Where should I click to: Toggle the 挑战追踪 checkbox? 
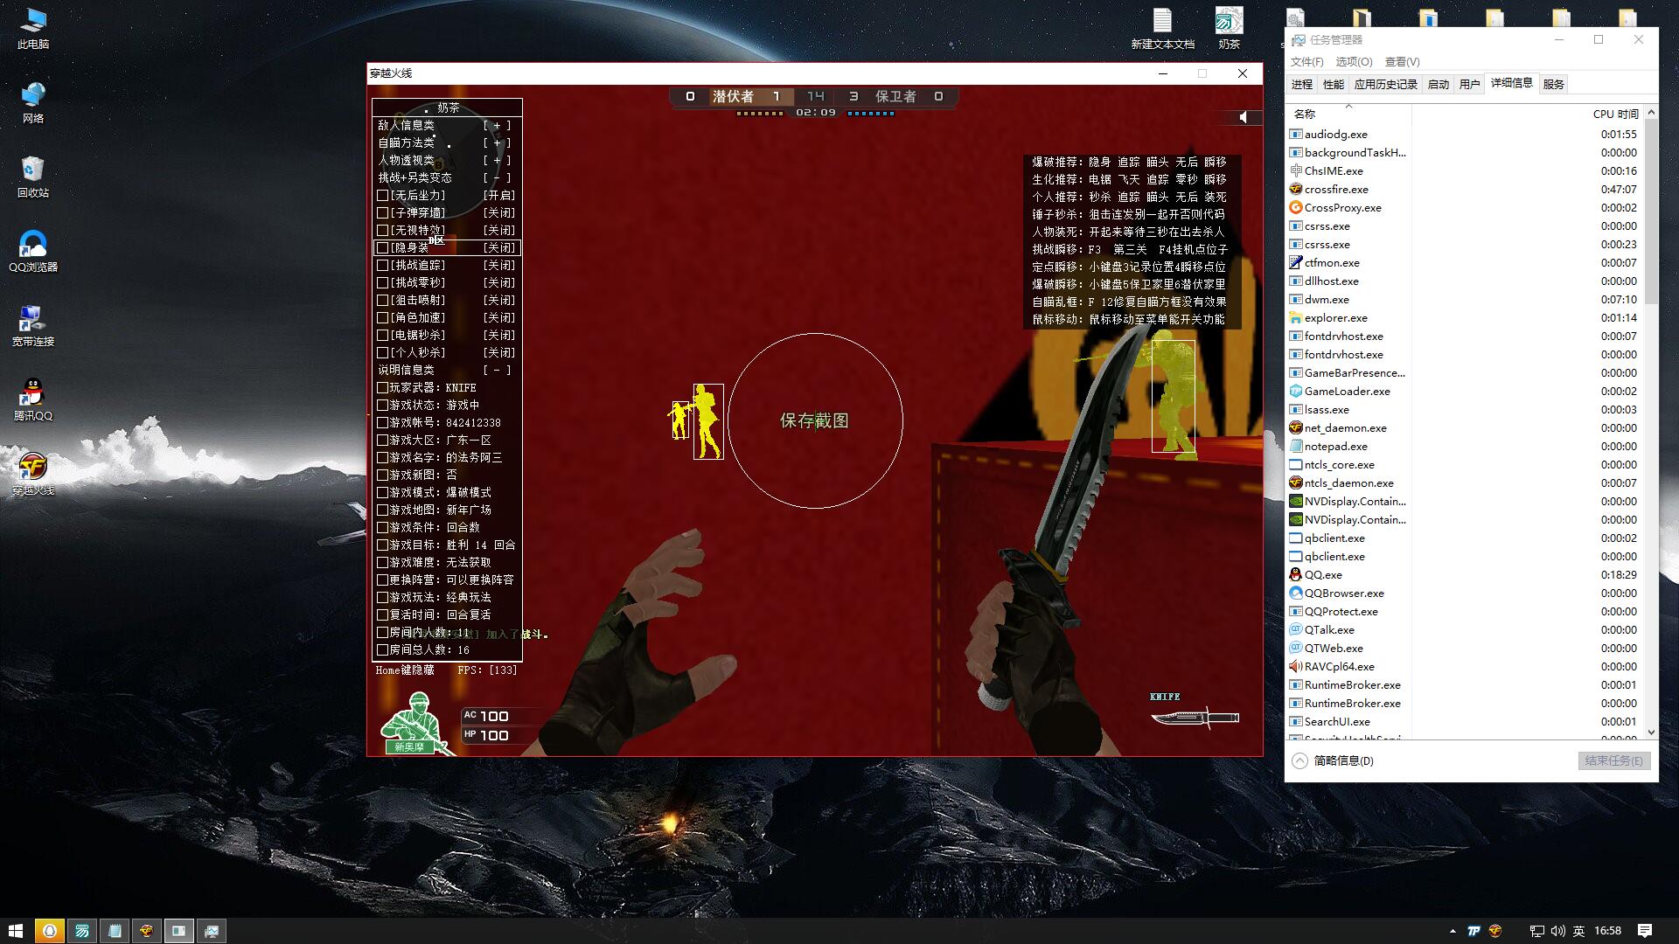(382, 265)
